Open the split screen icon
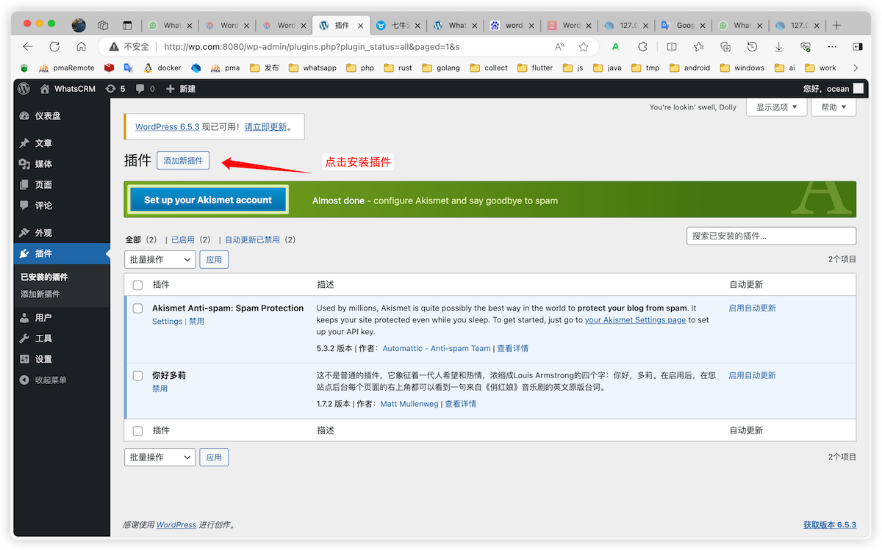 672,46
